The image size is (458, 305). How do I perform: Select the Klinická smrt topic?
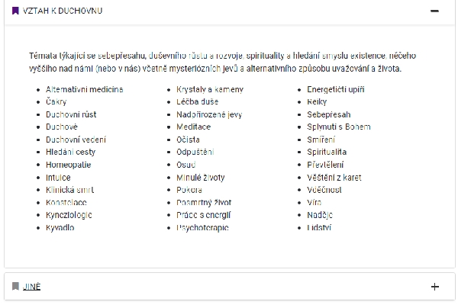(x=69, y=190)
